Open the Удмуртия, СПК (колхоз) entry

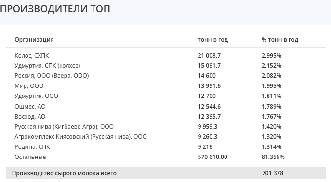47,66
